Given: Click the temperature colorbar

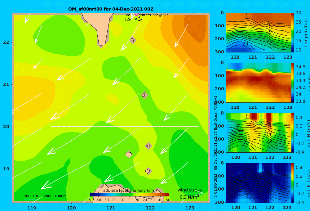Looking at the screenshot, I should coord(292,32).
